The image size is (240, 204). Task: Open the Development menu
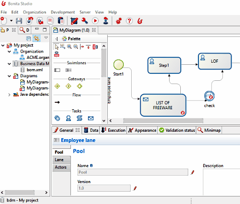(63, 12)
